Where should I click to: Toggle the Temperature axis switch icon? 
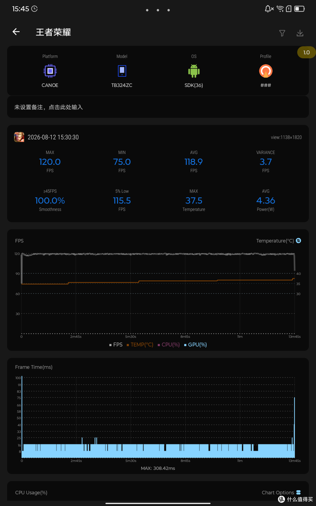tap(298, 240)
